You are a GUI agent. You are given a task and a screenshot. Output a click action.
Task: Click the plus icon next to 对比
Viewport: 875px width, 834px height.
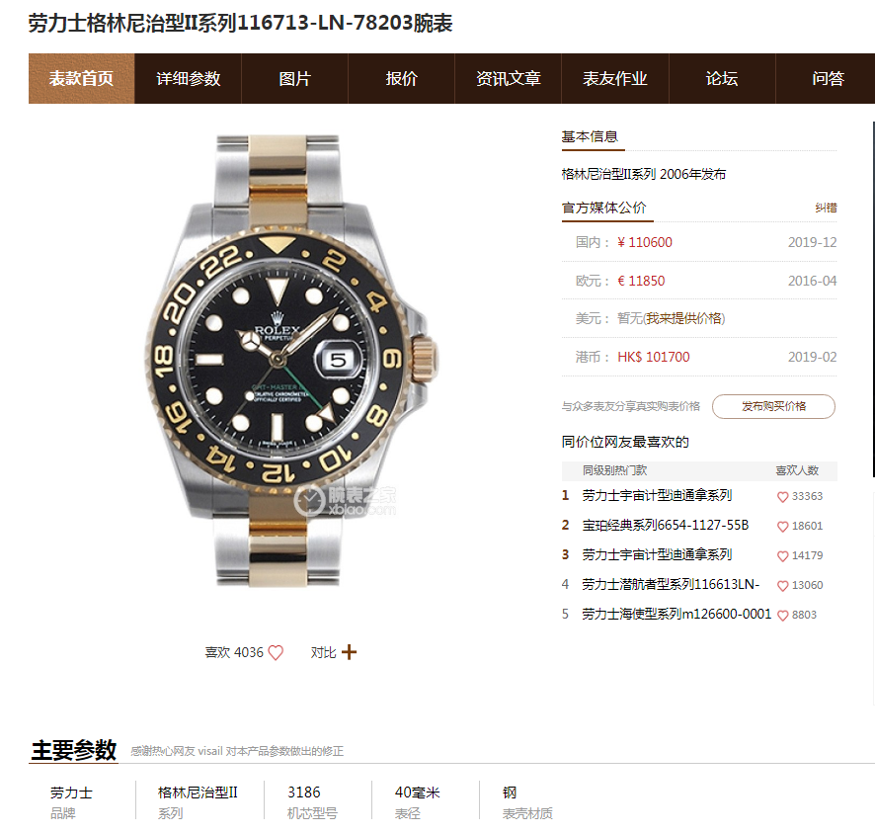[349, 652]
